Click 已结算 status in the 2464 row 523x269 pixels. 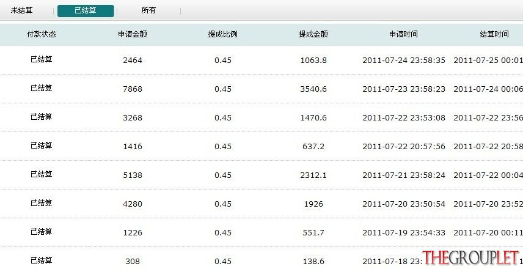[42, 59]
